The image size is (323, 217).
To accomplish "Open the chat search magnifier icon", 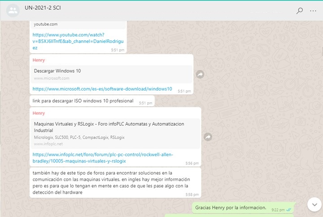I will click(x=299, y=11).
